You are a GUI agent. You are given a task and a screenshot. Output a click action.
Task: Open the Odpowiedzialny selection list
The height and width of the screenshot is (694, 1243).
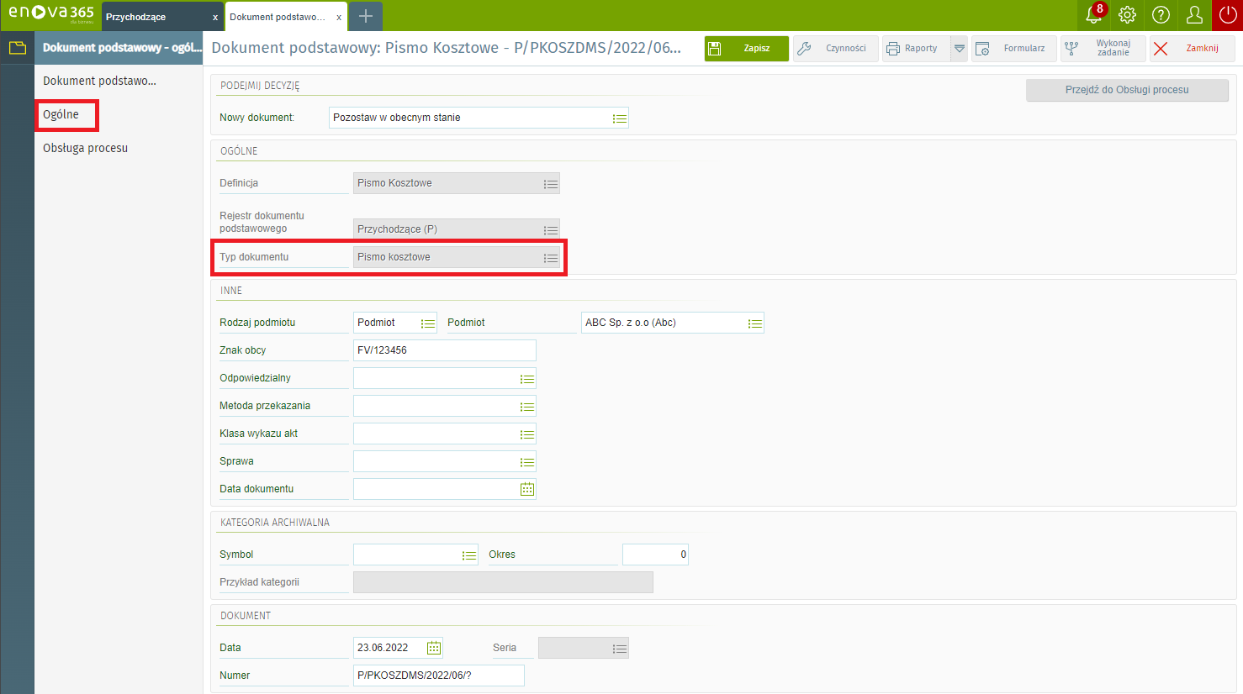527,379
